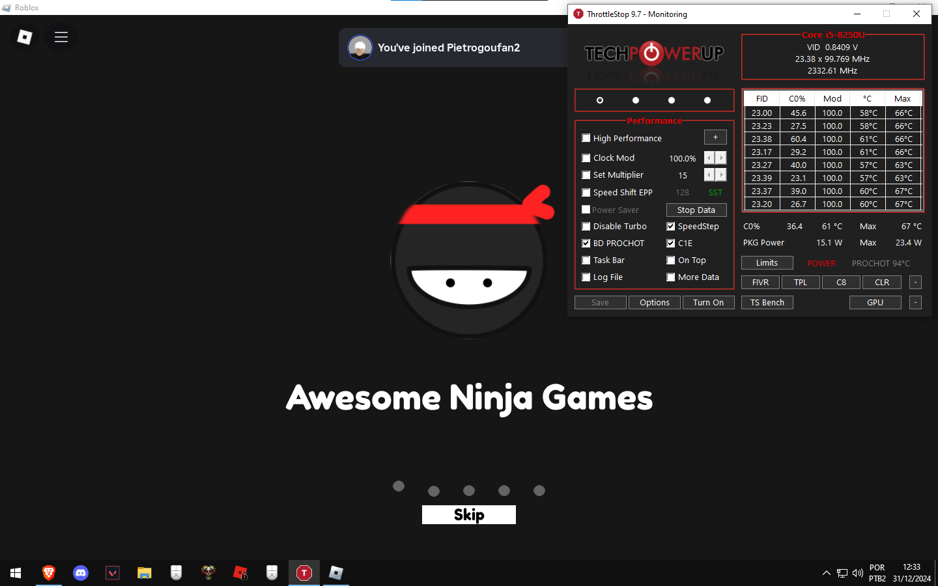Open network status tray icon
The width and height of the screenshot is (938, 586).
842,573
